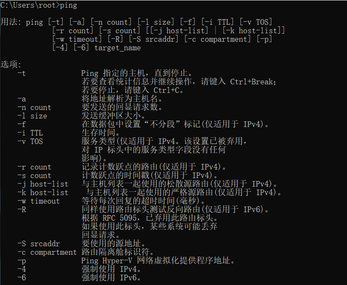The image size is (347, 285).
Task: Click "-w timeout" in the options list
Action: (38, 201)
